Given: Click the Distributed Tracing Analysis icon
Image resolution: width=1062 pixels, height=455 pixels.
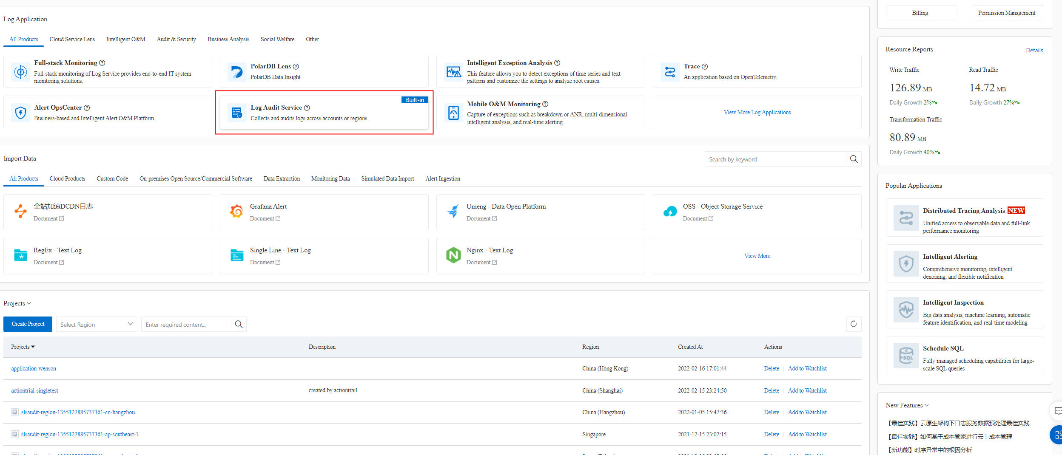Looking at the screenshot, I should click(x=906, y=218).
